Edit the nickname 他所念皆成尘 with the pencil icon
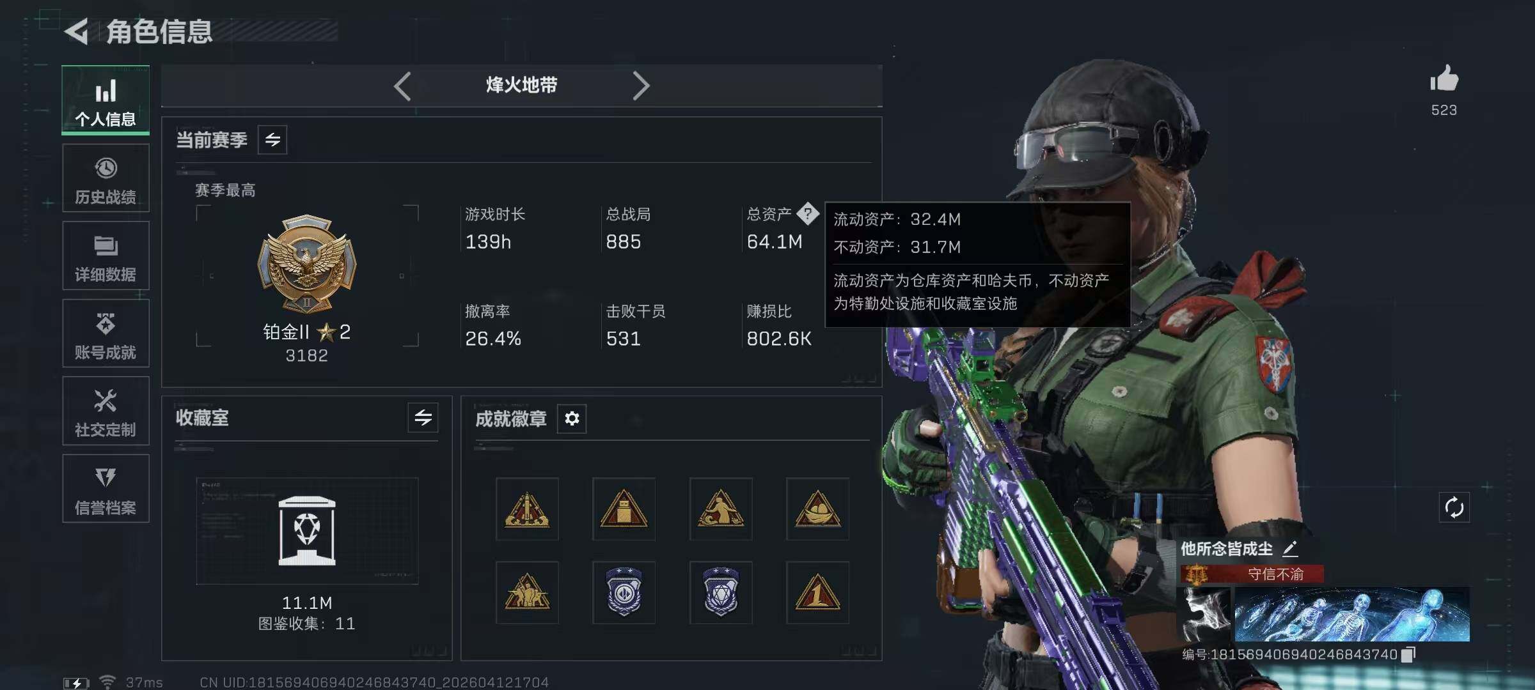The image size is (1535, 690). pyautogui.click(x=1290, y=548)
